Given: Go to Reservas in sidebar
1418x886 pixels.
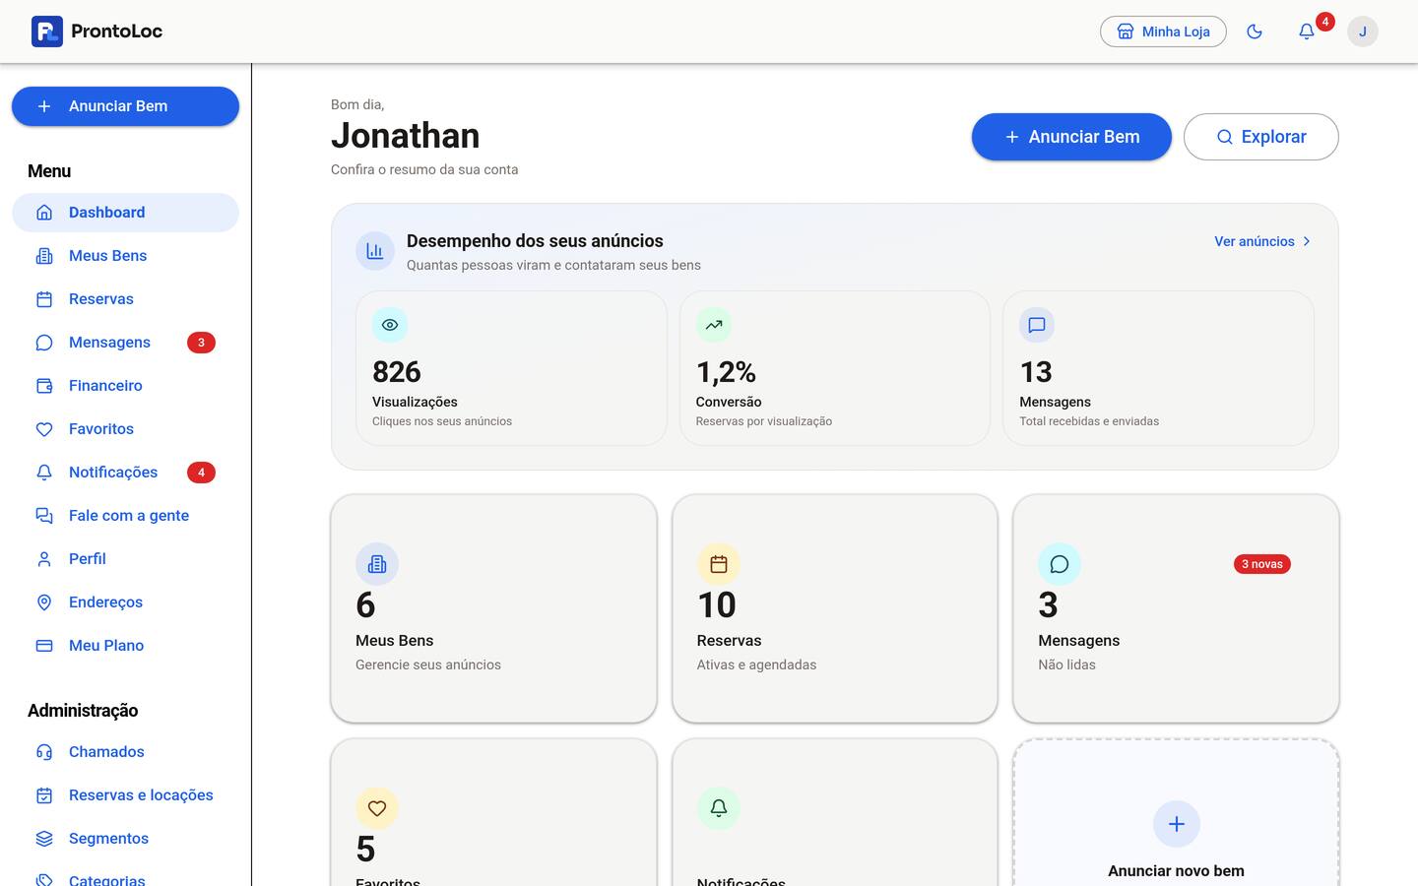Looking at the screenshot, I should pyautogui.click(x=125, y=299).
